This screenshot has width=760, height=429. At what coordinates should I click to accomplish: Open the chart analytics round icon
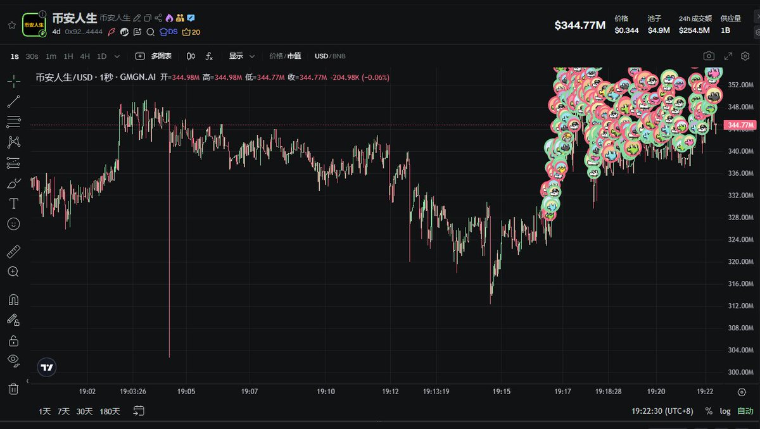click(x=125, y=32)
